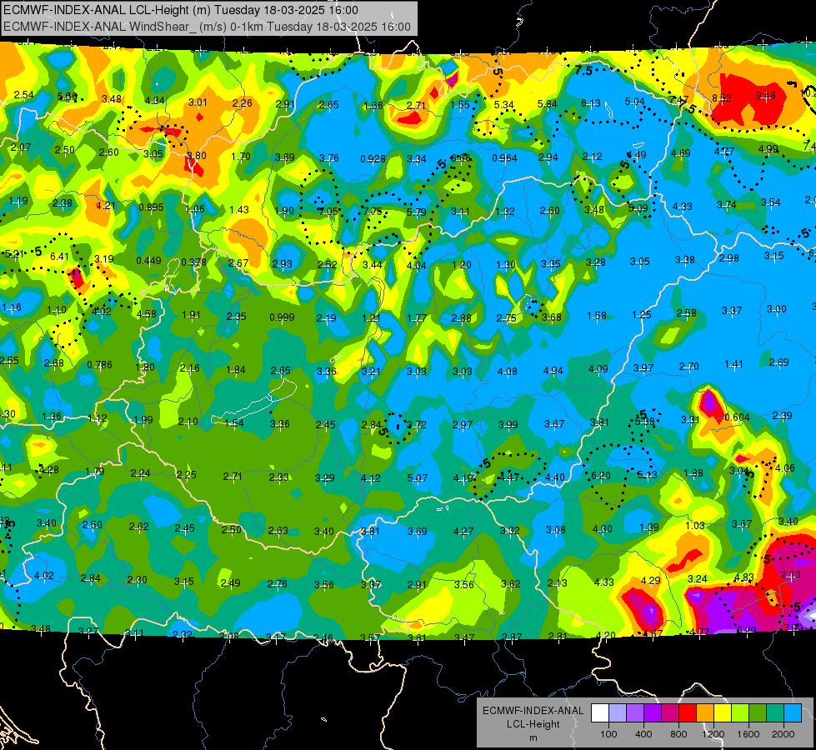This screenshot has height=750, width=816.
Task: Click the wind shear value 6.20
Action: [601, 475]
